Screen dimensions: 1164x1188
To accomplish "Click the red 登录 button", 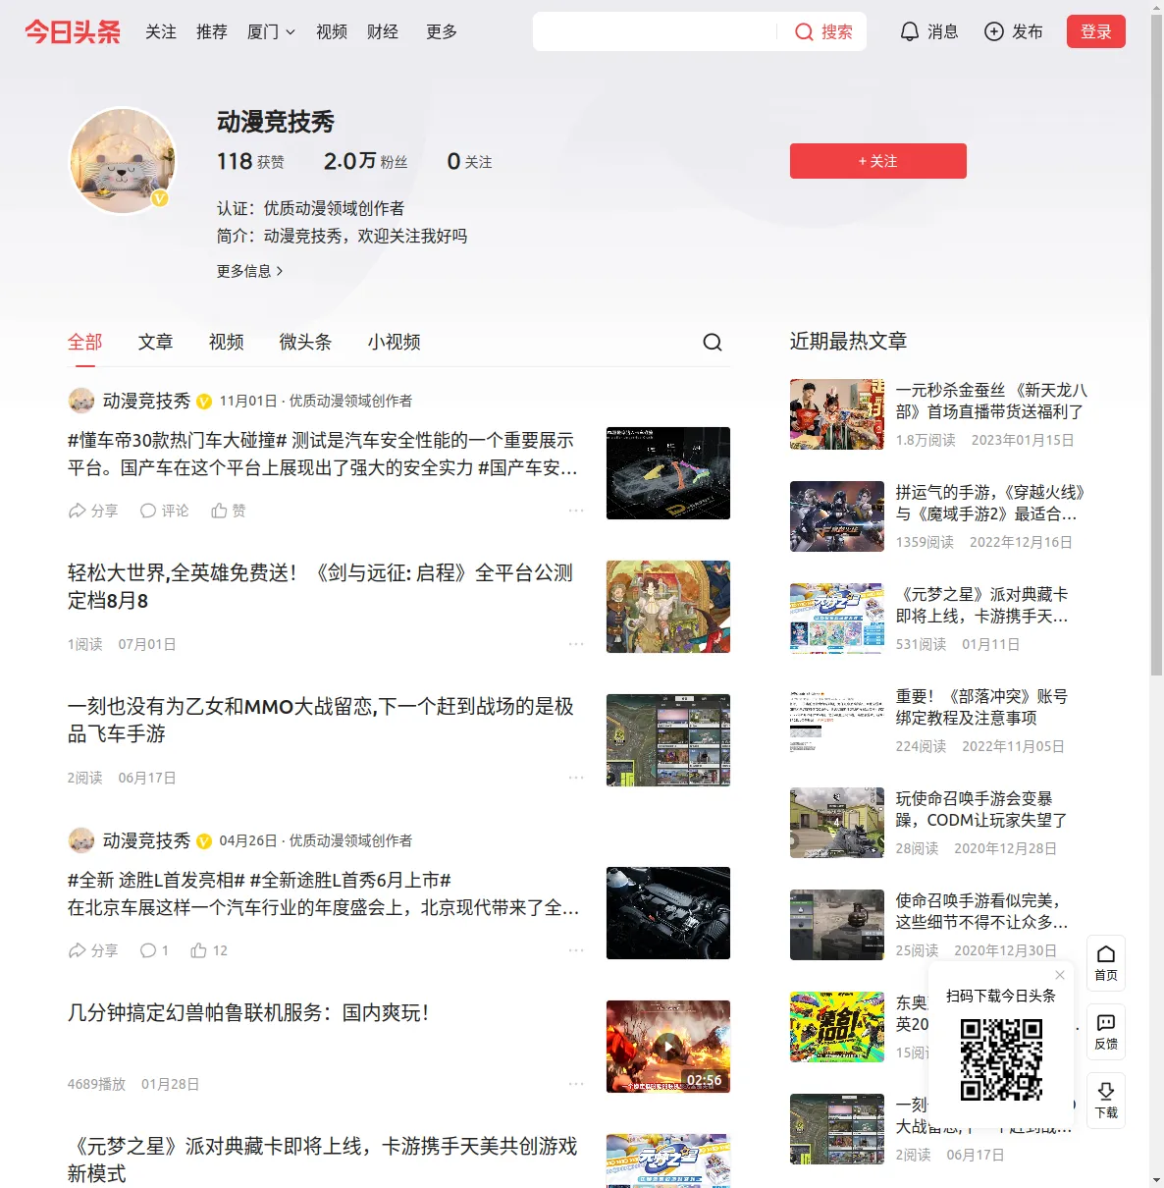I will [1096, 31].
